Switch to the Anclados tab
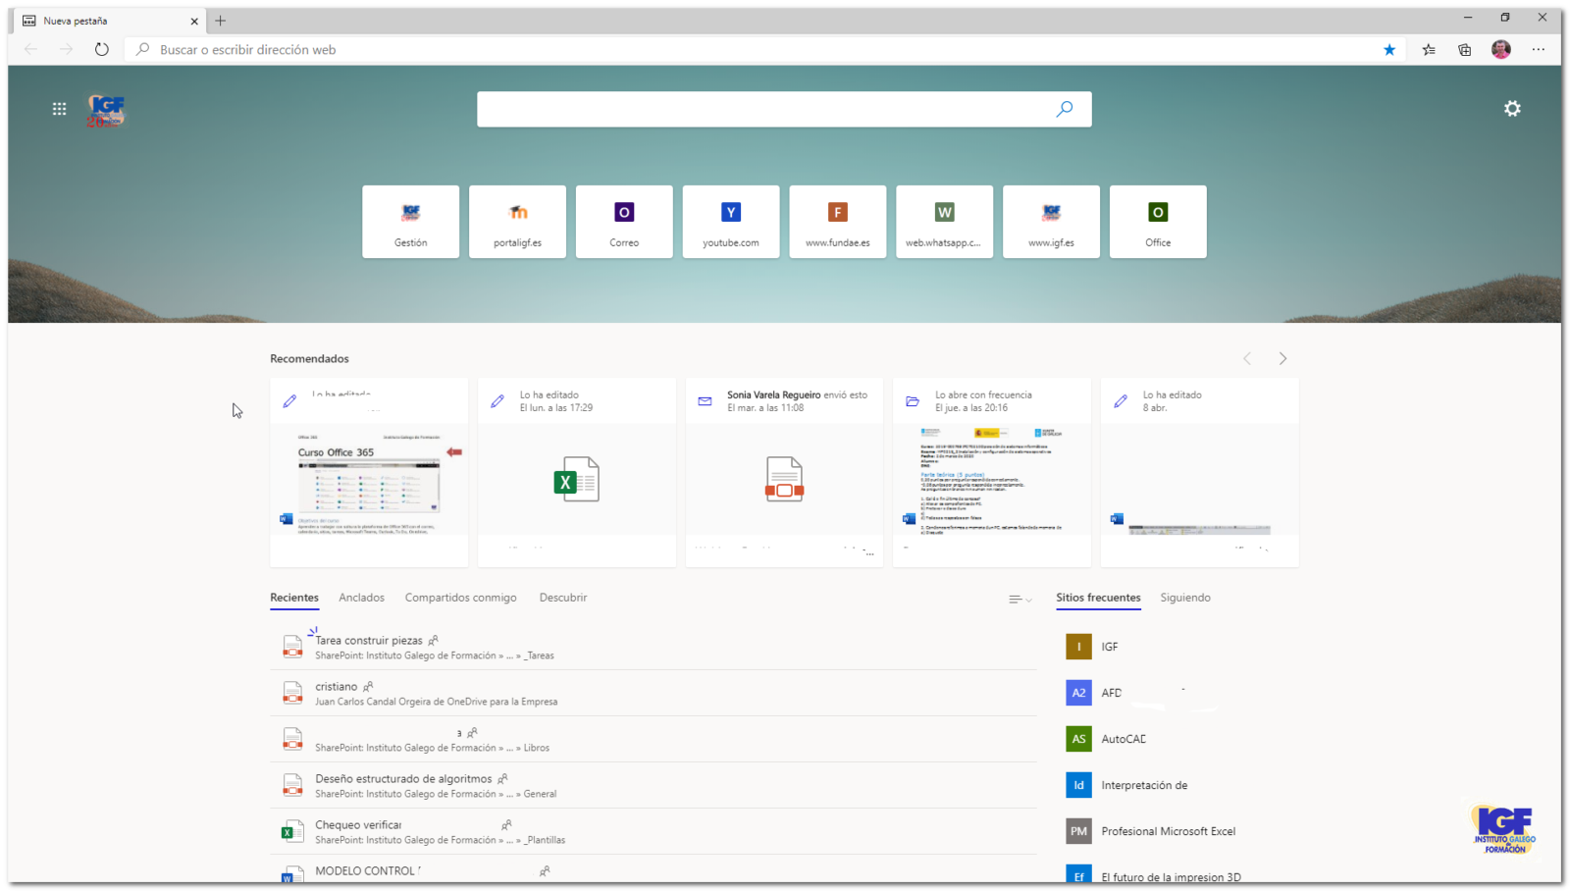The height and width of the screenshot is (891, 1570). pyautogui.click(x=361, y=598)
